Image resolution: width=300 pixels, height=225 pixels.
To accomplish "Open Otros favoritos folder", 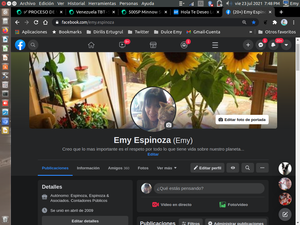I will point(277,32).
